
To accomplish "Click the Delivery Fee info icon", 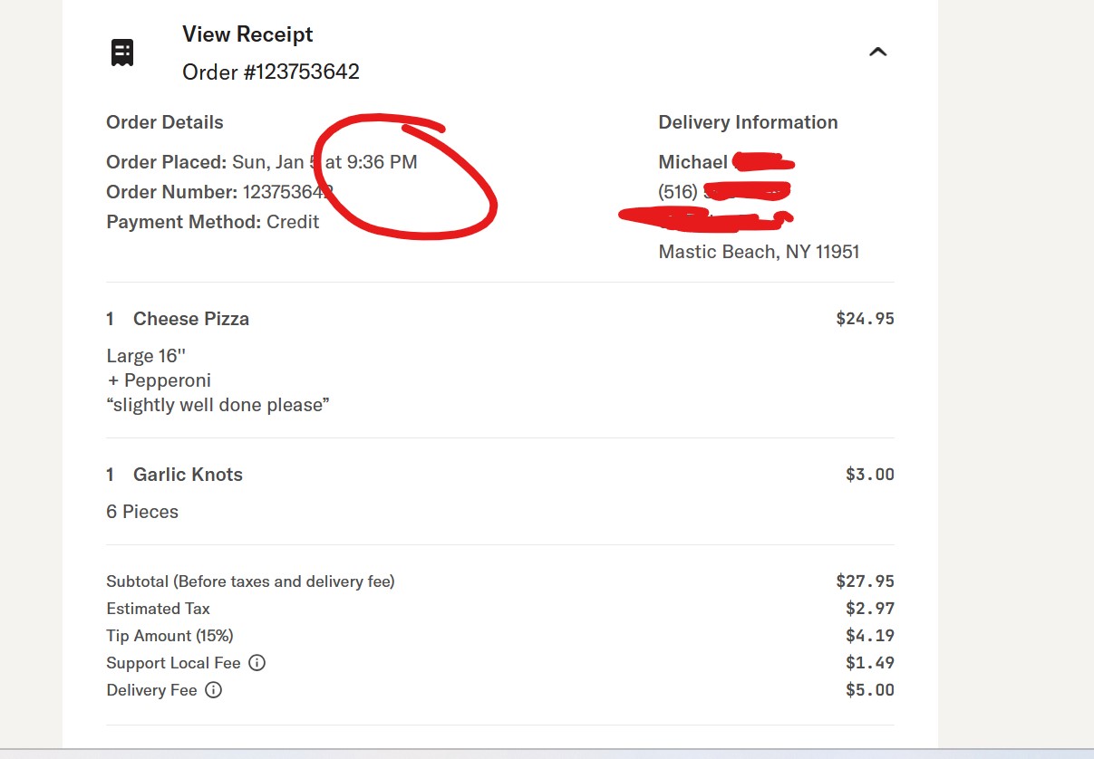I will coord(214,690).
